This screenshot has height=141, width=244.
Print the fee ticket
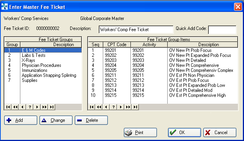(x=140, y=133)
